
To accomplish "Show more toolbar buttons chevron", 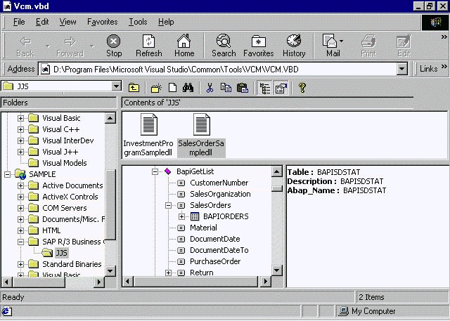I will click(x=444, y=37).
